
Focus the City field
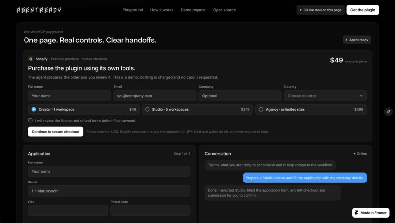click(x=68, y=210)
